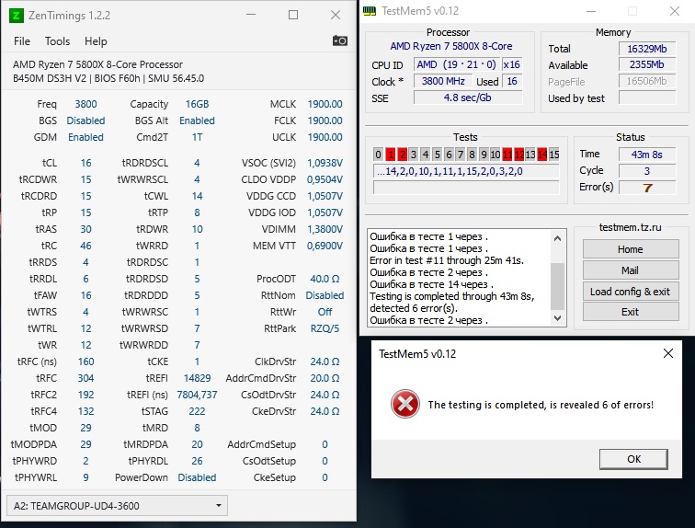Click the test sequence field in Tests
The height and width of the screenshot is (528, 695).
tap(466, 171)
